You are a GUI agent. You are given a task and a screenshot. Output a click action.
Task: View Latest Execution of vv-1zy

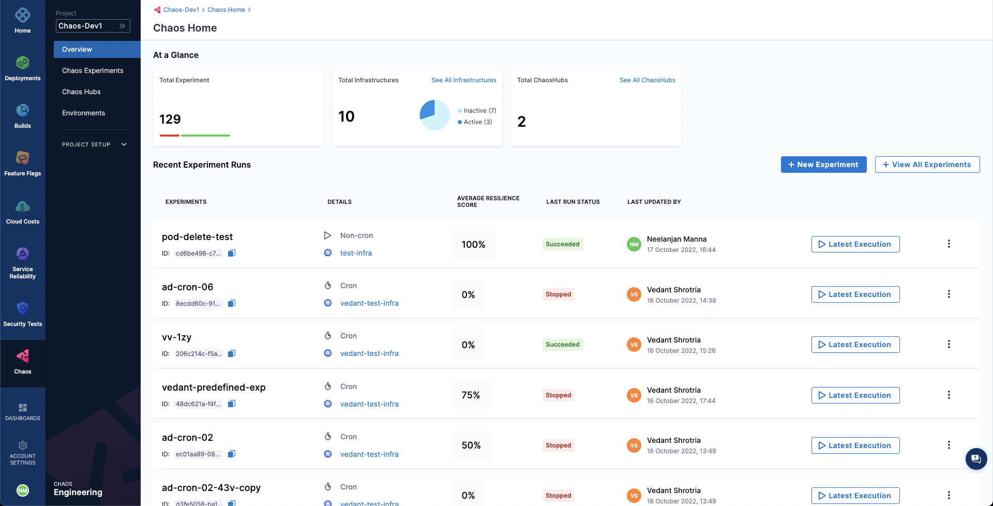coord(855,345)
